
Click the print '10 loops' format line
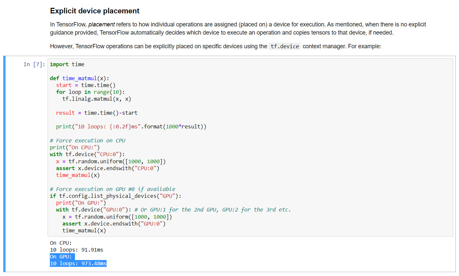tap(131, 127)
